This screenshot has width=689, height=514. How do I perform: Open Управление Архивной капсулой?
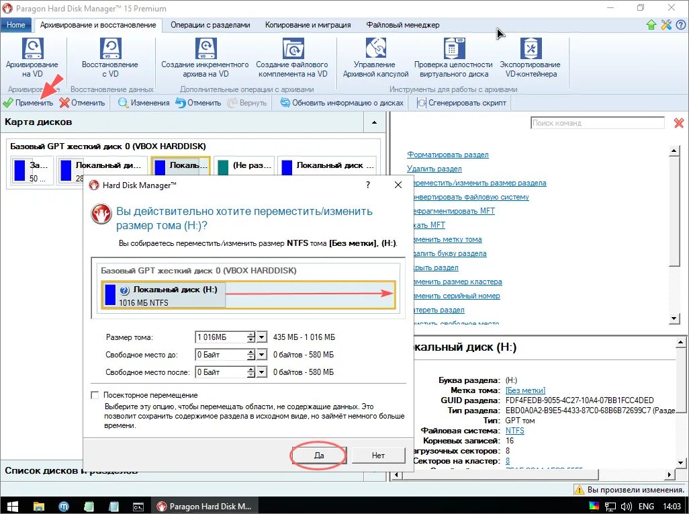(375, 58)
